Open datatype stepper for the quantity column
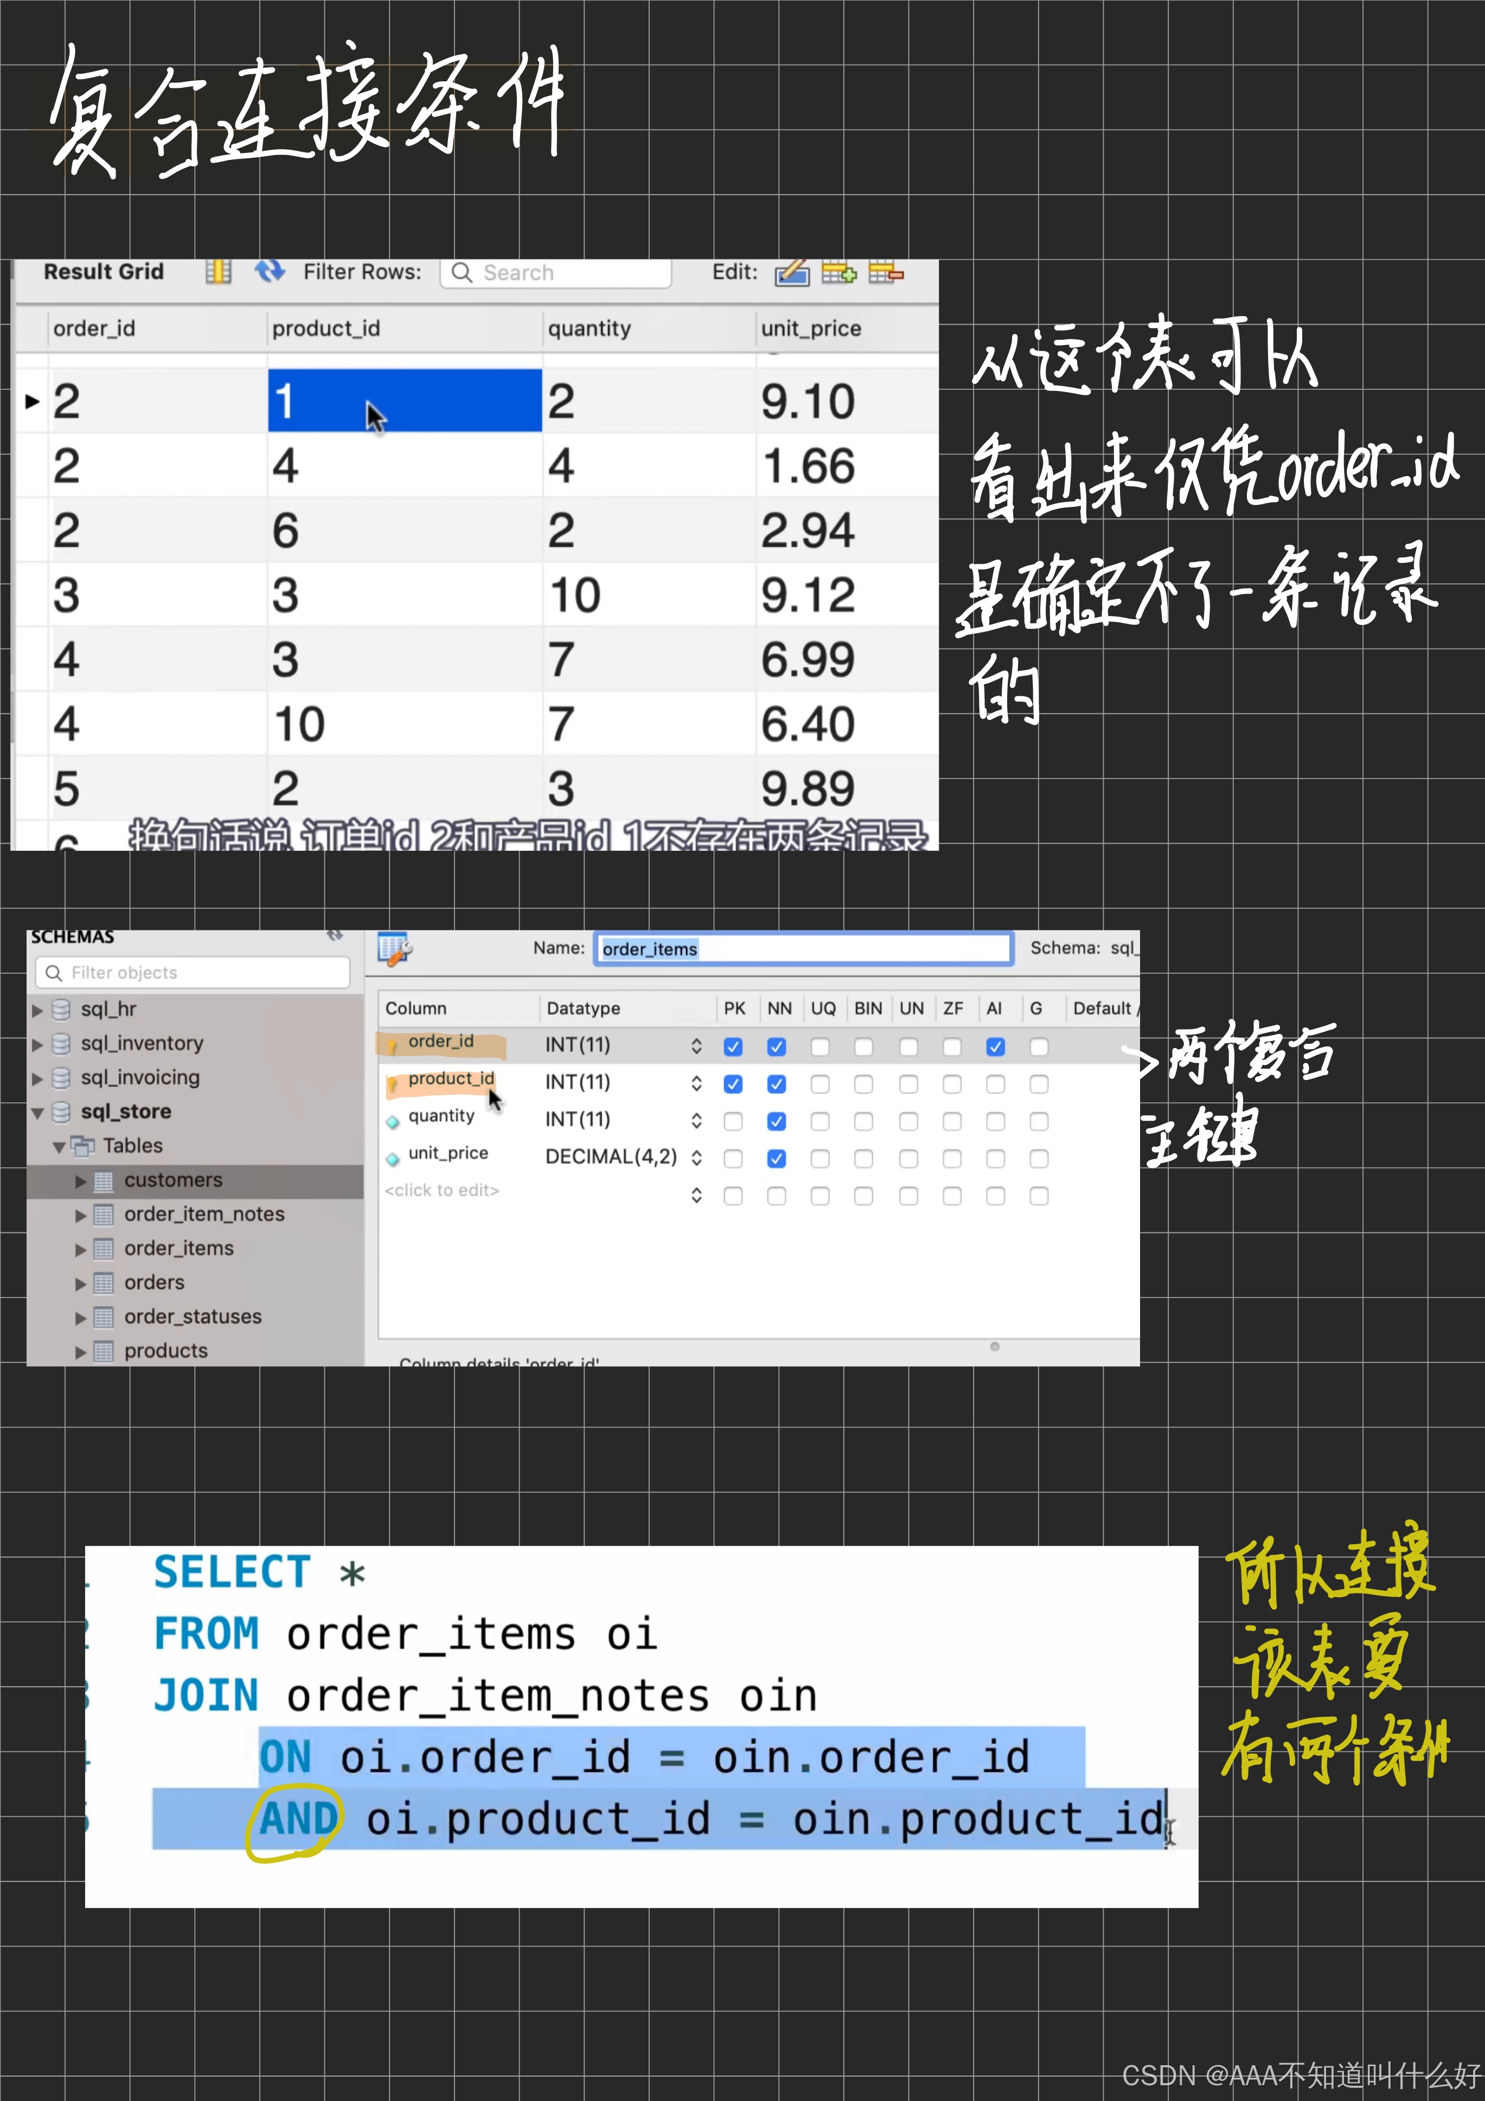1485x2101 pixels. [x=696, y=1121]
